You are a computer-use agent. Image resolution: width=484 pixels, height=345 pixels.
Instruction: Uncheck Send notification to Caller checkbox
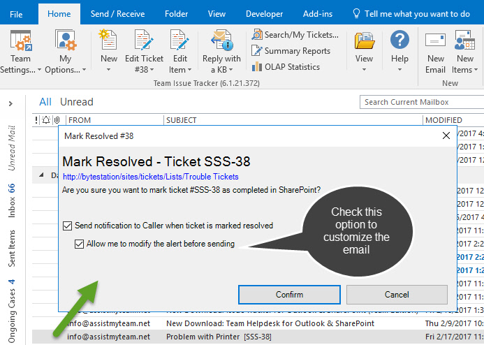pyautogui.click(x=67, y=226)
